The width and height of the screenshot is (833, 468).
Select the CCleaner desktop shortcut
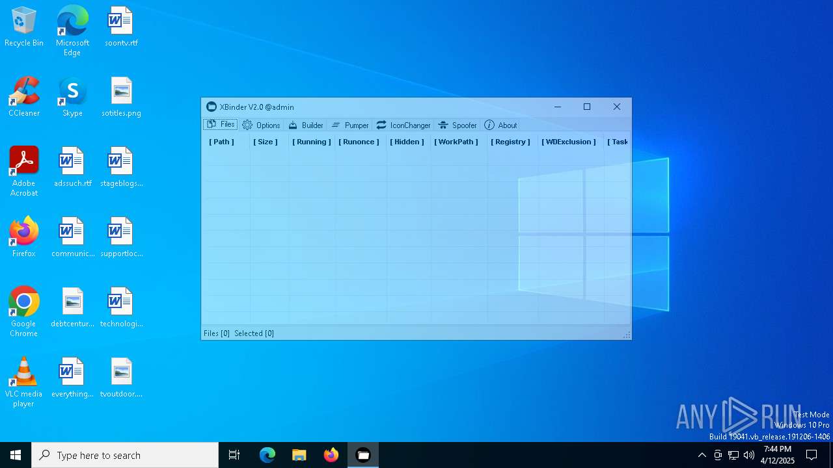[24, 97]
